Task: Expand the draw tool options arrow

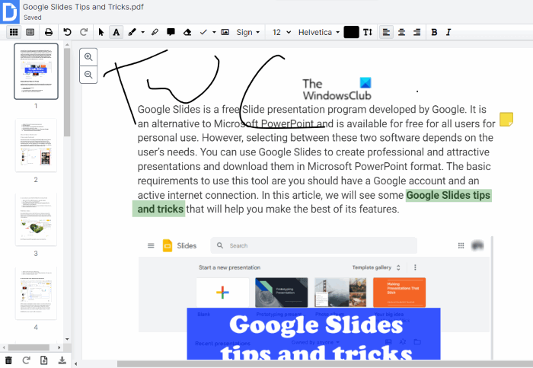Action: (x=143, y=32)
